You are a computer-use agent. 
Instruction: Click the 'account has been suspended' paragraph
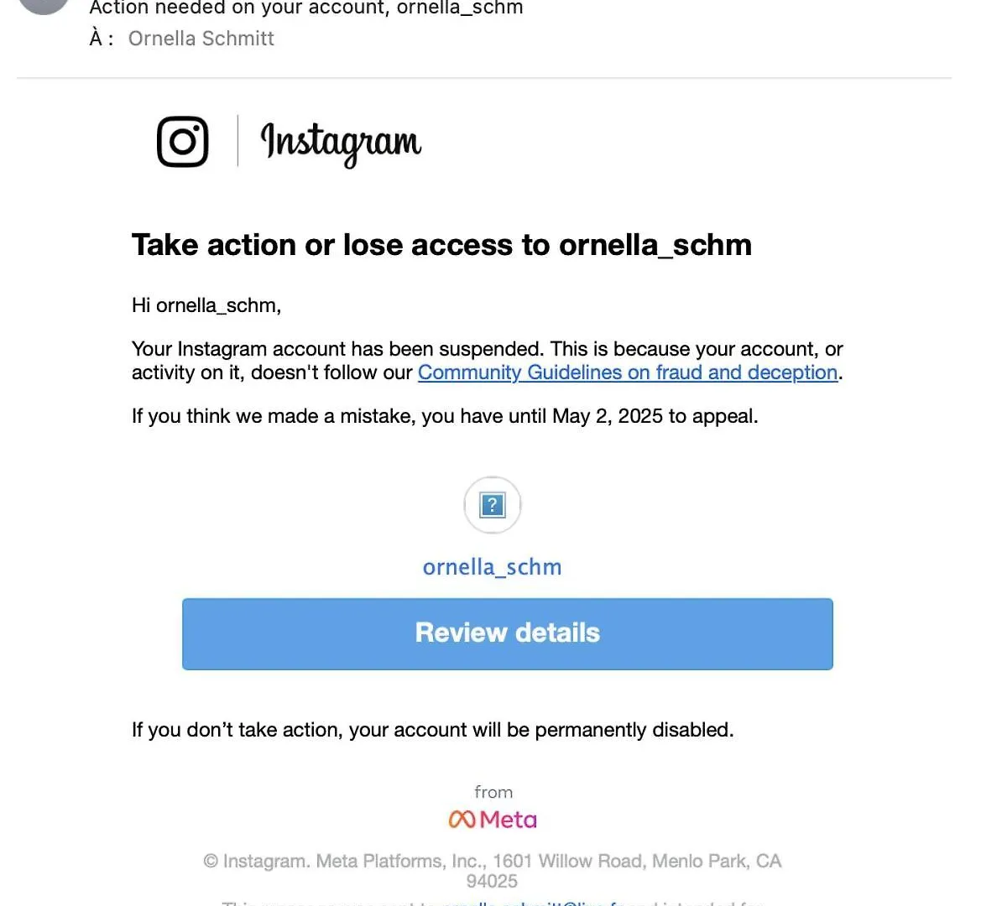click(x=488, y=361)
